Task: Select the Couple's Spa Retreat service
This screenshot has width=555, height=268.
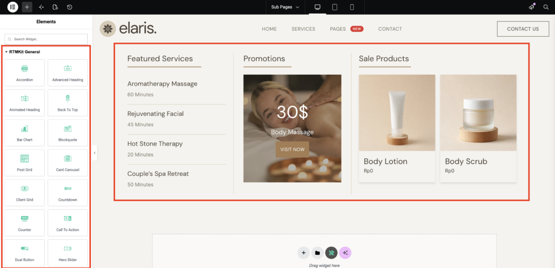Action: pyautogui.click(x=158, y=174)
